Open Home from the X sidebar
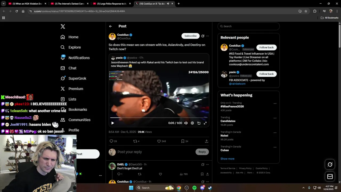341x192 pixels. point(70,37)
